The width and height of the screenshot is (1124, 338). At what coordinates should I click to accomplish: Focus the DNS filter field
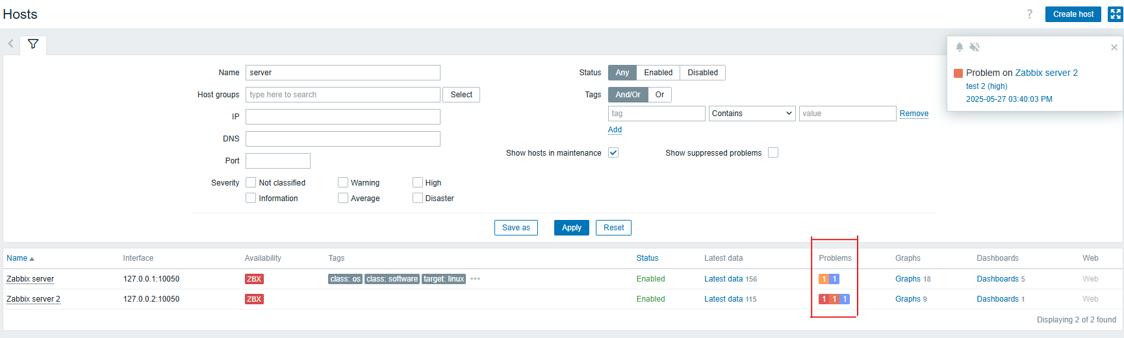coord(343,139)
